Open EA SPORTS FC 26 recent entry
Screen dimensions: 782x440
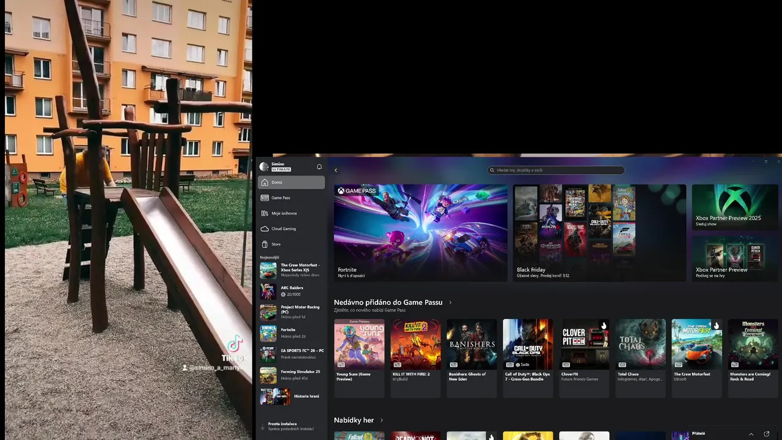pyautogui.click(x=292, y=354)
